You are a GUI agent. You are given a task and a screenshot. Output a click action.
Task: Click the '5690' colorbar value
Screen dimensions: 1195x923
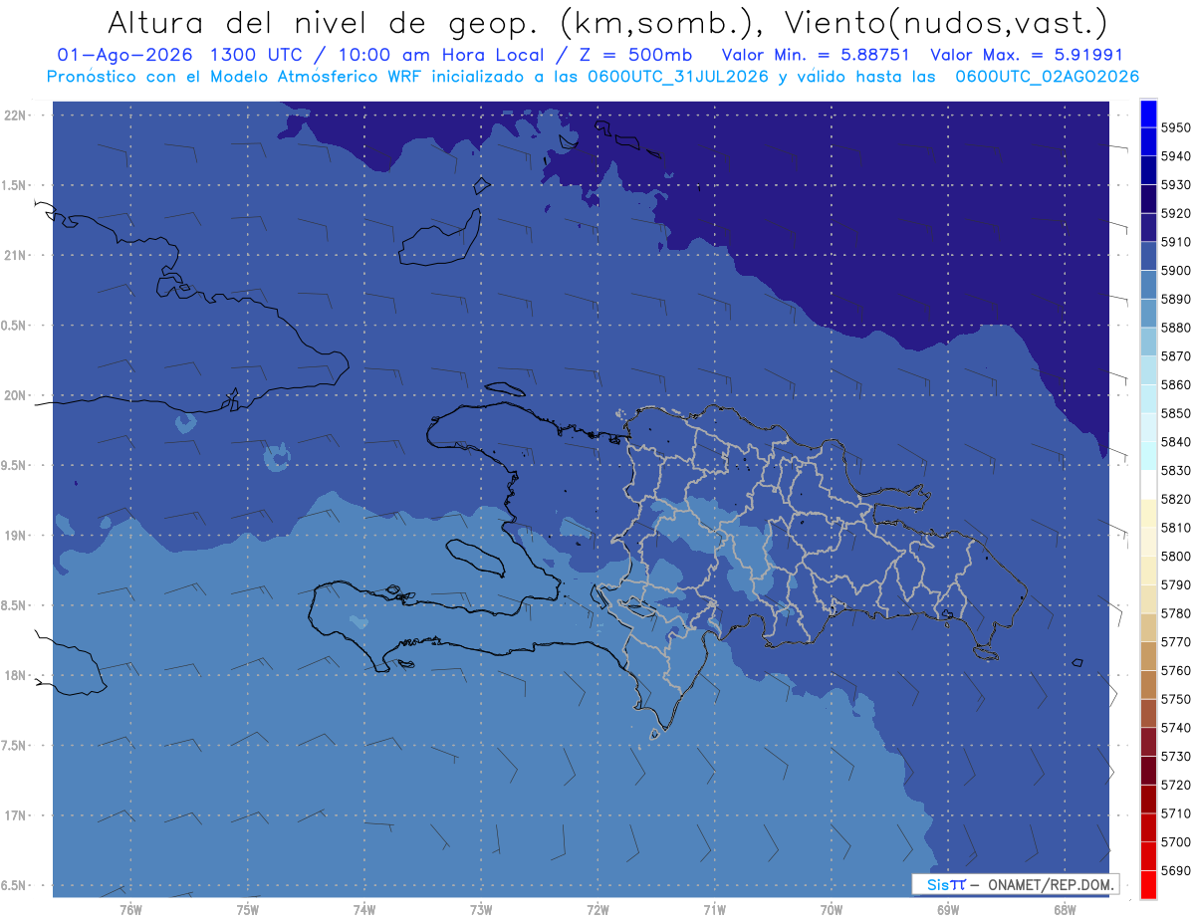pos(1176,870)
